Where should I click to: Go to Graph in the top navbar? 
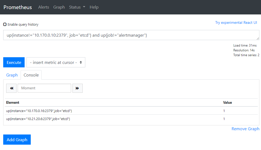point(59,7)
